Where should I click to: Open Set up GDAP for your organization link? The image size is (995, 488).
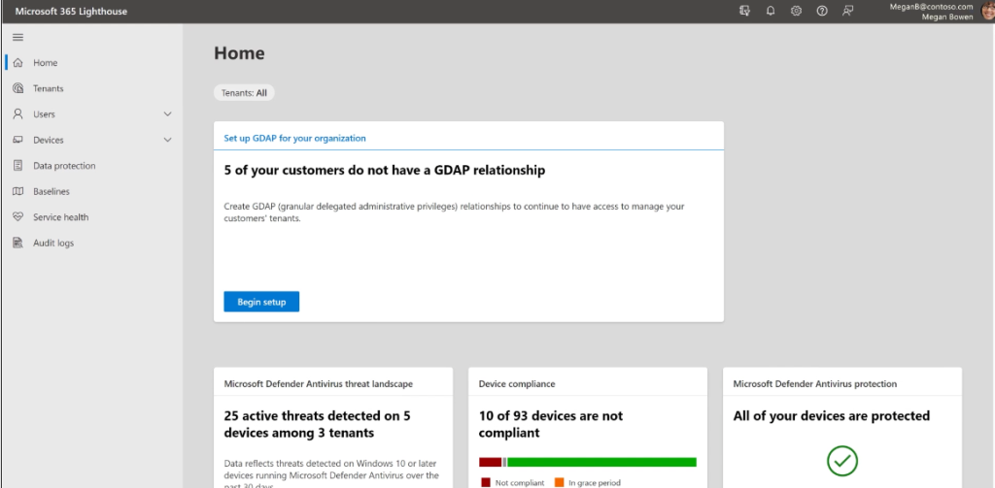click(x=294, y=138)
